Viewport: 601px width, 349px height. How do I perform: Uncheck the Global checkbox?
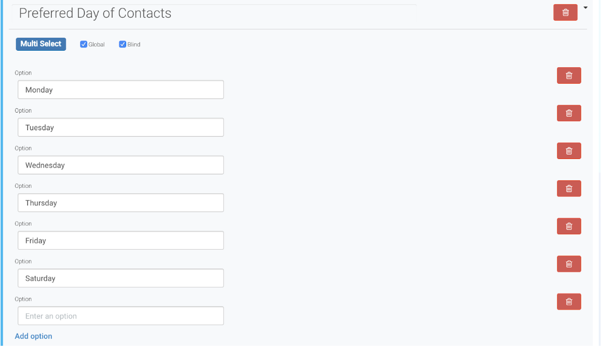pos(84,44)
